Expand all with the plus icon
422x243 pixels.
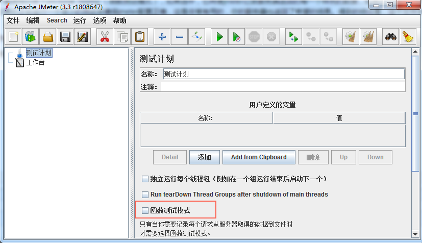[162, 37]
